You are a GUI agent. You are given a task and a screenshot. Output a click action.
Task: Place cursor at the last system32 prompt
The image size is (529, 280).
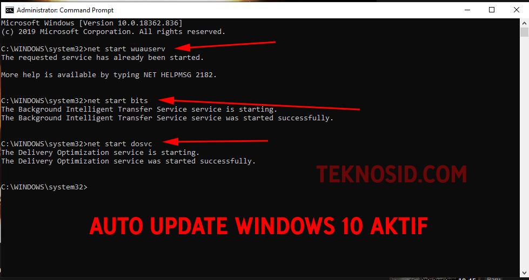[x=44, y=187]
